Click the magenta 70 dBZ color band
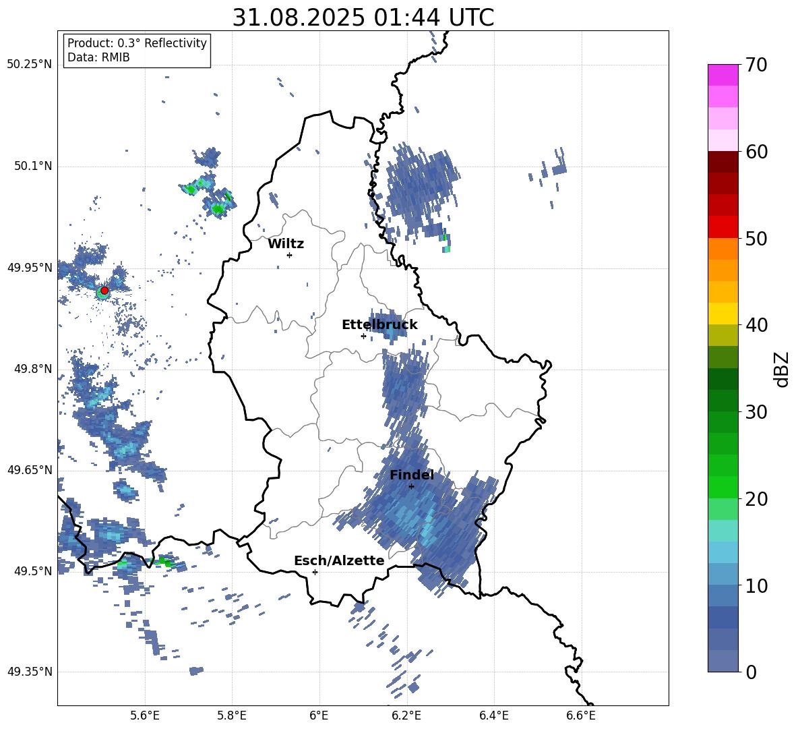Image resolution: width=798 pixels, height=729 pixels. click(x=723, y=75)
